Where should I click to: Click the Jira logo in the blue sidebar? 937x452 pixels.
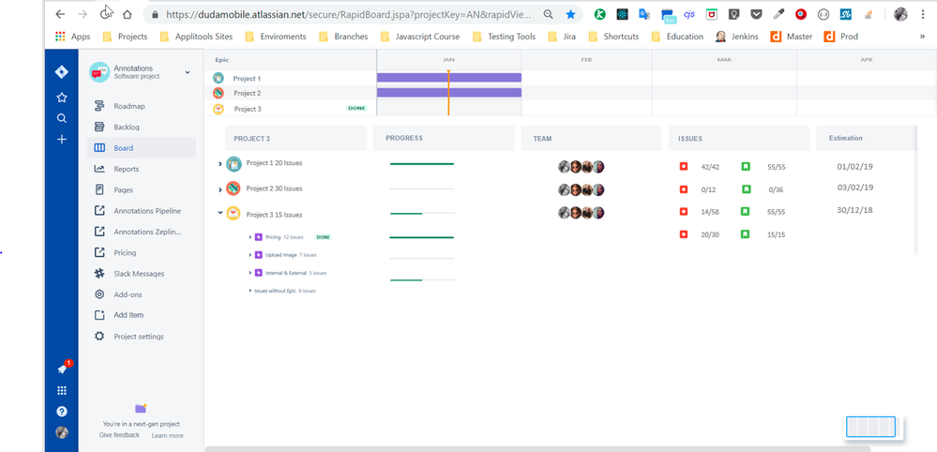click(x=61, y=72)
